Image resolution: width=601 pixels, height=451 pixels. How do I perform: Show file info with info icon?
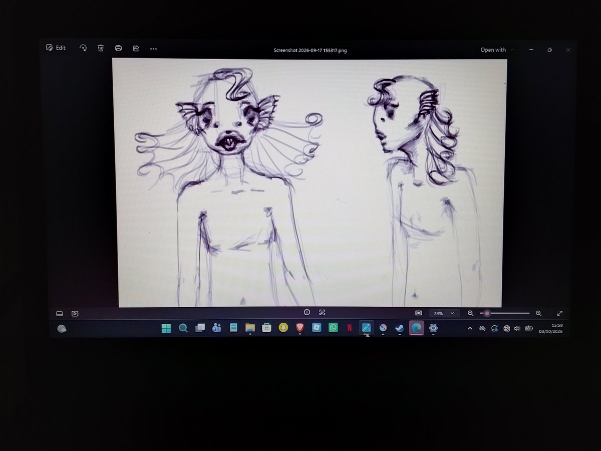(x=307, y=312)
